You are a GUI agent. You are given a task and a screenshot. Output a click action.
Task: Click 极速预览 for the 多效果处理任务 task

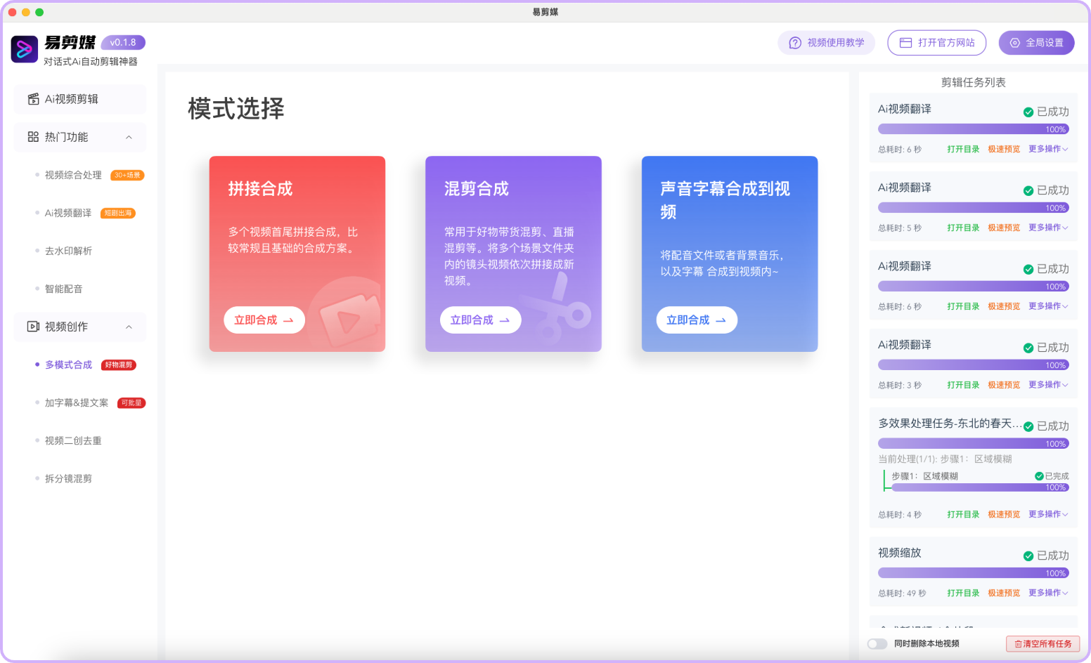tap(1003, 514)
